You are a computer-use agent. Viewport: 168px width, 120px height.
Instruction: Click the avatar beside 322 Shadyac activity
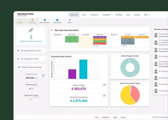click(156, 64)
